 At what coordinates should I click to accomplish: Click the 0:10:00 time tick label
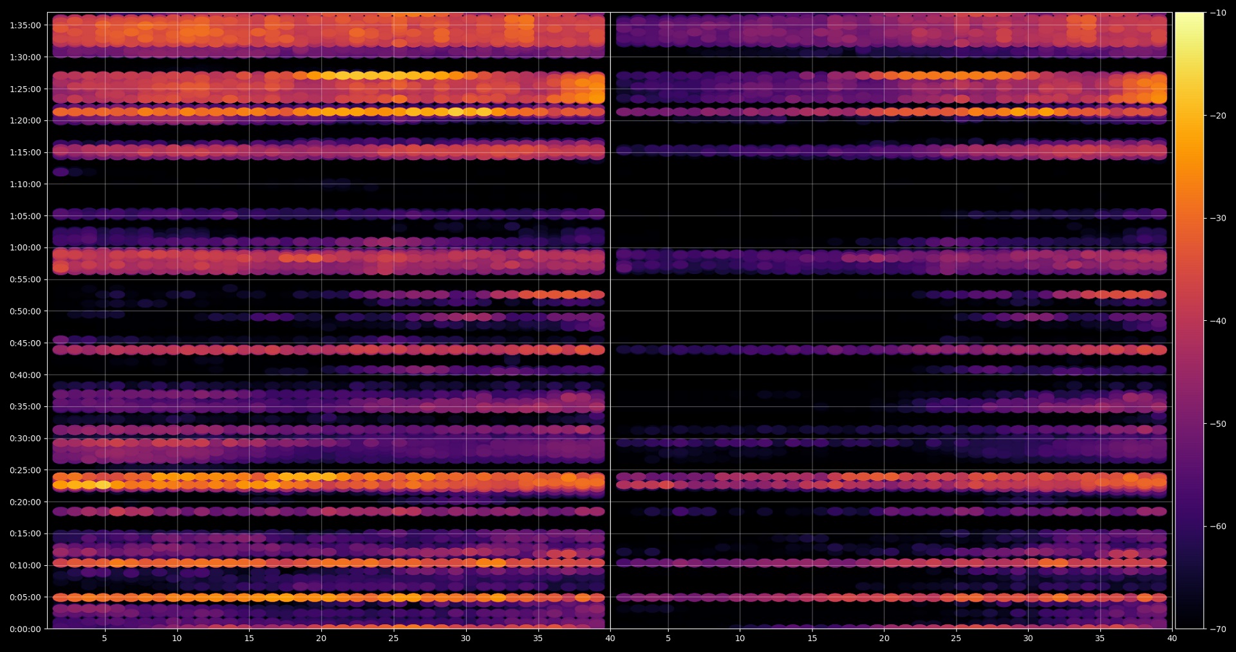(25, 566)
